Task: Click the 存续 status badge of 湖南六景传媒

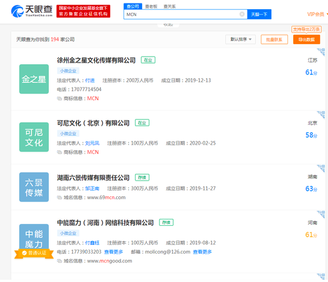Action: (x=142, y=177)
